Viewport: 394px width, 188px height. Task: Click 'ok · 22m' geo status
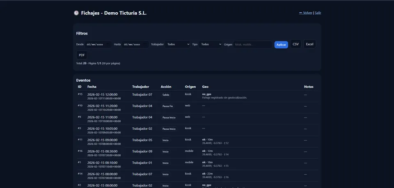[x=207, y=173]
